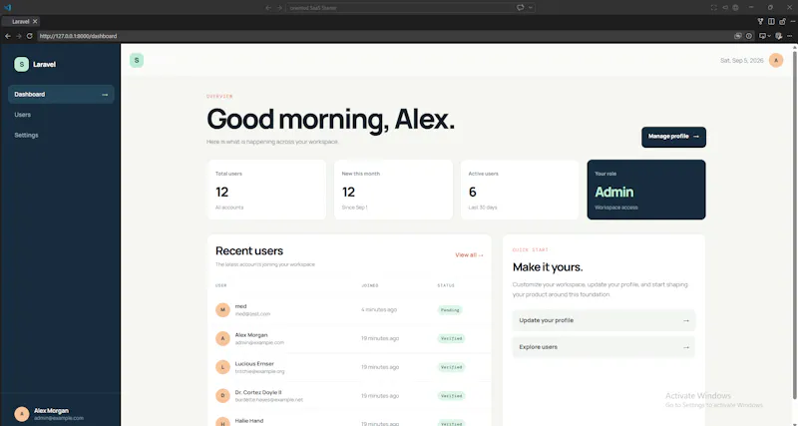Click Alex Morgan's avatar in the sidebar footer

tap(21, 414)
